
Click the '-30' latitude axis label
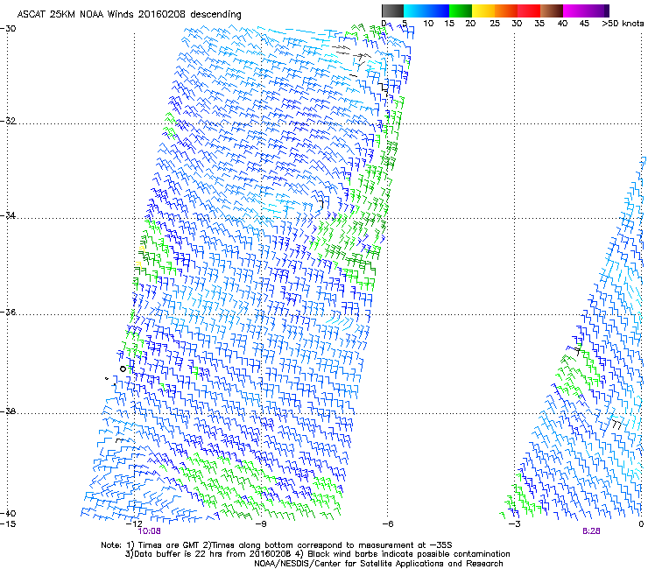point(9,29)
